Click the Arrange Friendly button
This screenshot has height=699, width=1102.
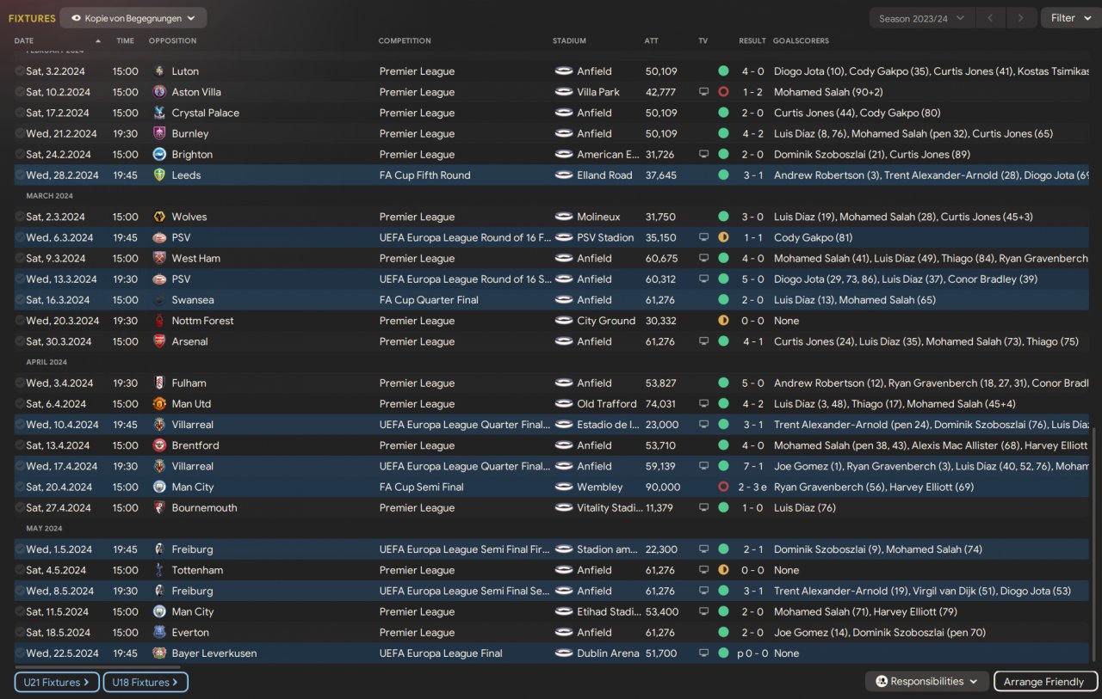tap(1044, 682)
